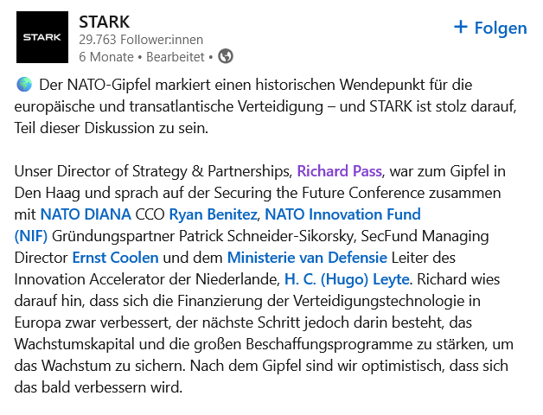Viewport: 543px width, 415px height.
Task: Open the NATO Innovation Fund link
Action: [x=342, y=214]
